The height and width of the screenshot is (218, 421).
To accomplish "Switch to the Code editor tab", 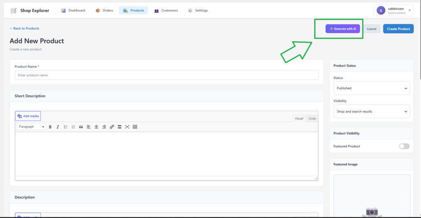I will point(312,118).
